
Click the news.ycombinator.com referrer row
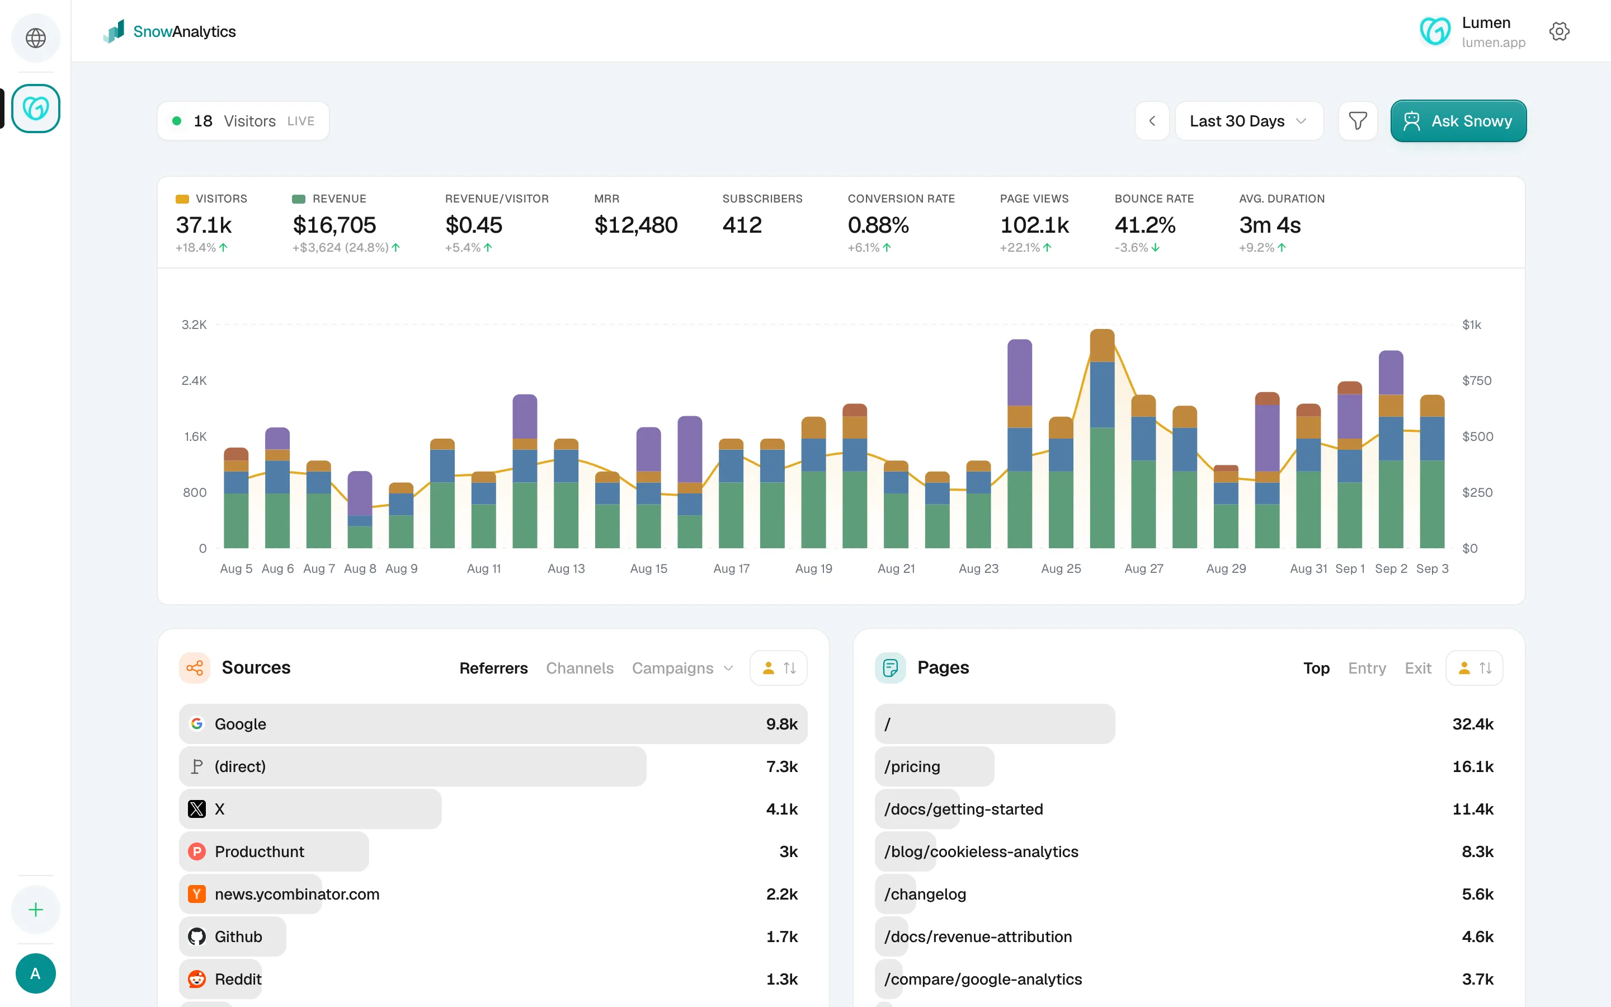pyautogui.click(x=493, y=895)
